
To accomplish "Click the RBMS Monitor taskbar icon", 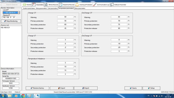I will point(37,96).
